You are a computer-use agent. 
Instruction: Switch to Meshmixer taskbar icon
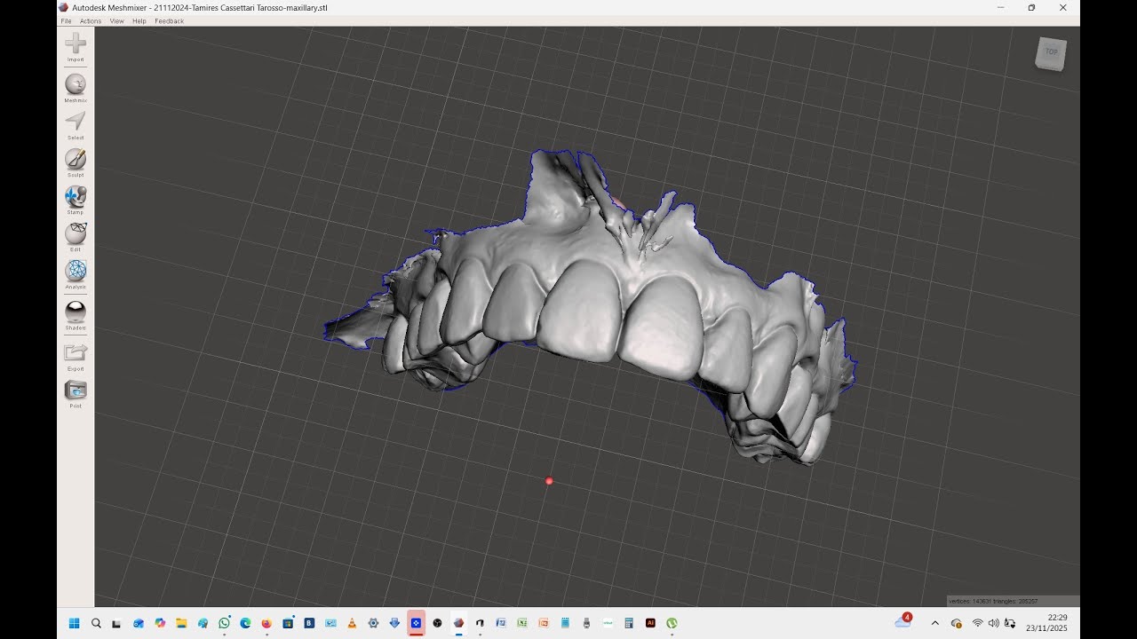coord(459,623)
